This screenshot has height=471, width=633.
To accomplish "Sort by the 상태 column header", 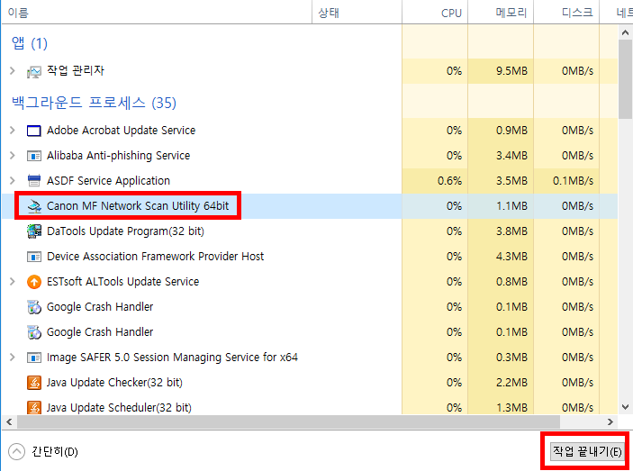I will click(x=357, y=13).
